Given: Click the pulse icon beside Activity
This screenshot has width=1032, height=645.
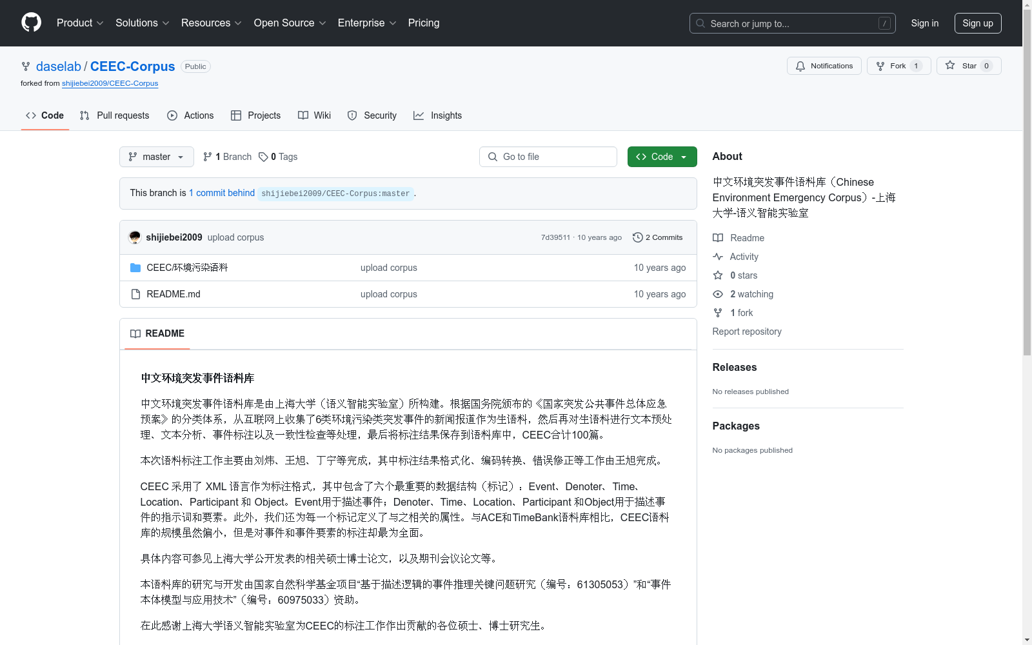Looking at the screenshot, I should point(718,257).
